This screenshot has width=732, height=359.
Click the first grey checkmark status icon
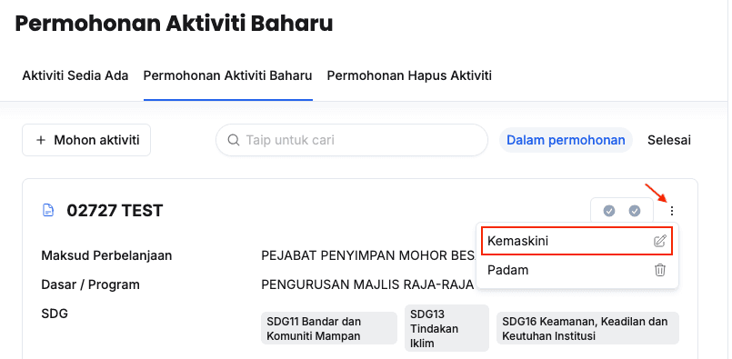click(608, 211)
